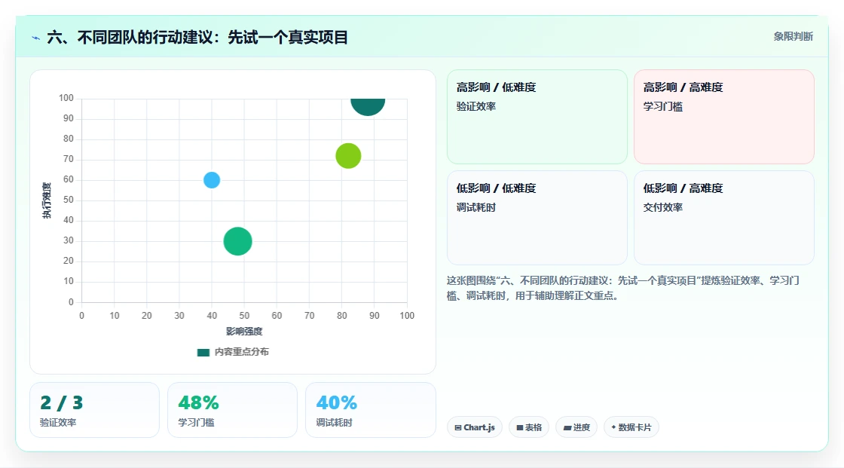Click the 交付效率 text in quadrant card
Screen dimensions: 844x468
662,207
